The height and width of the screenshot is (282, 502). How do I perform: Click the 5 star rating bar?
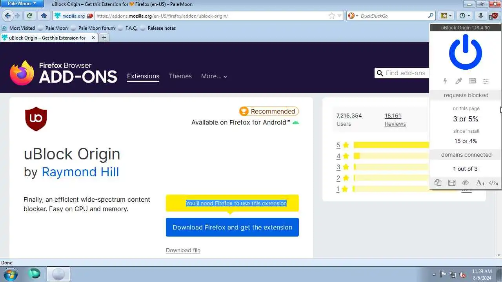pos(391,145)
